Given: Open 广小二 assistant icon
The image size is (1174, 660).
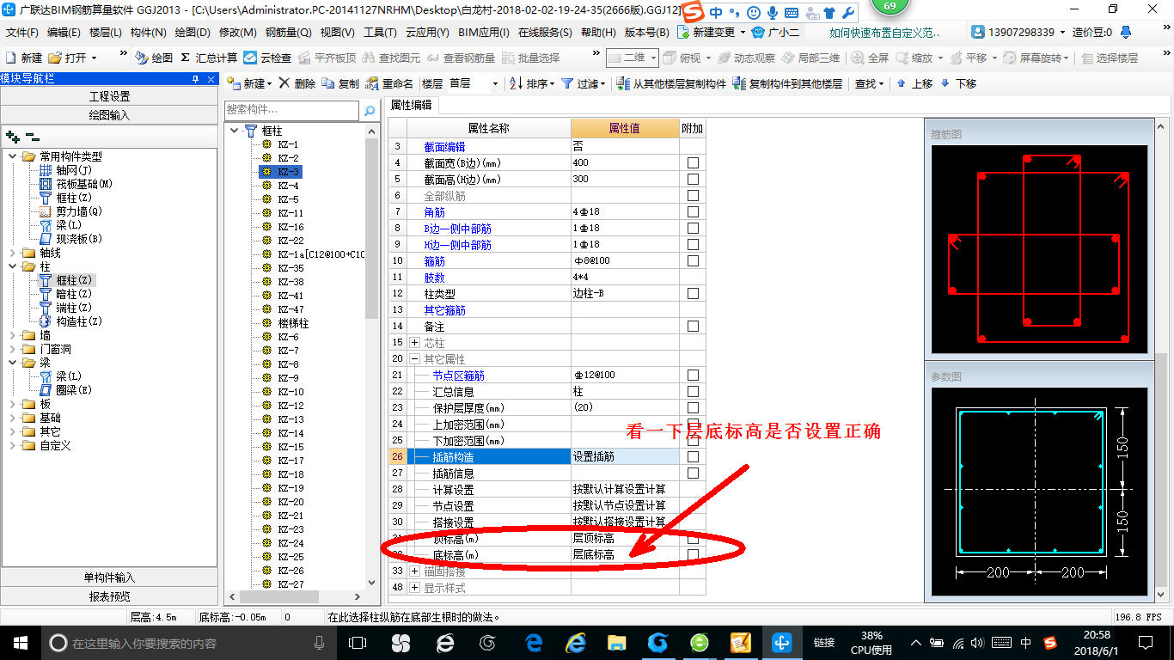Looking at the screenshot, I should click(758, 32).
